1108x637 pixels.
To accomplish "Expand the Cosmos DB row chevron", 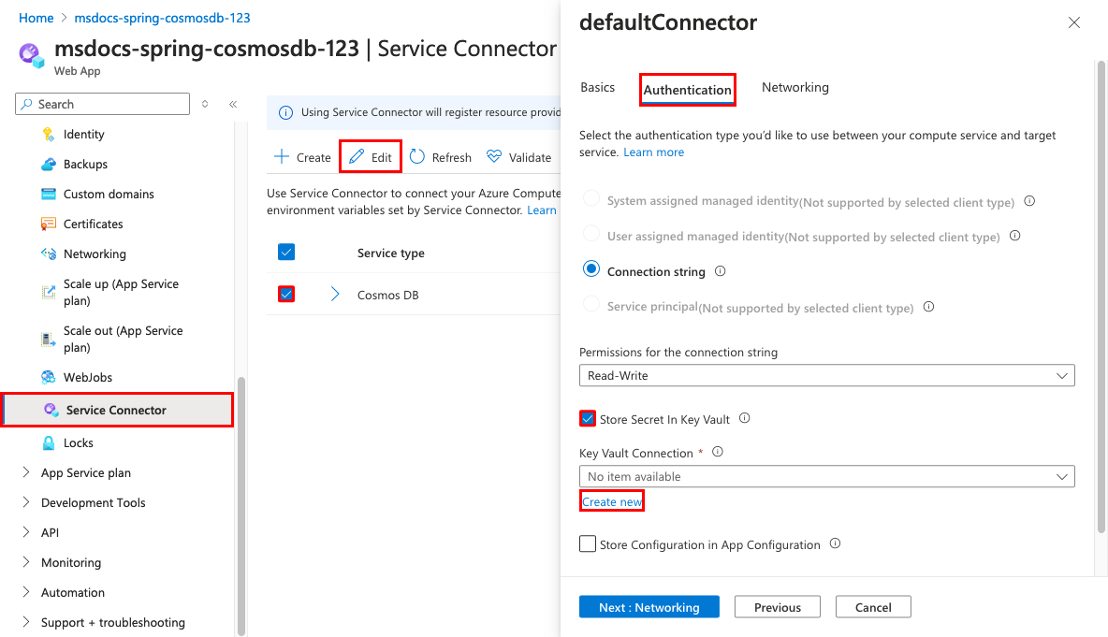I will [x=335, y=295].
